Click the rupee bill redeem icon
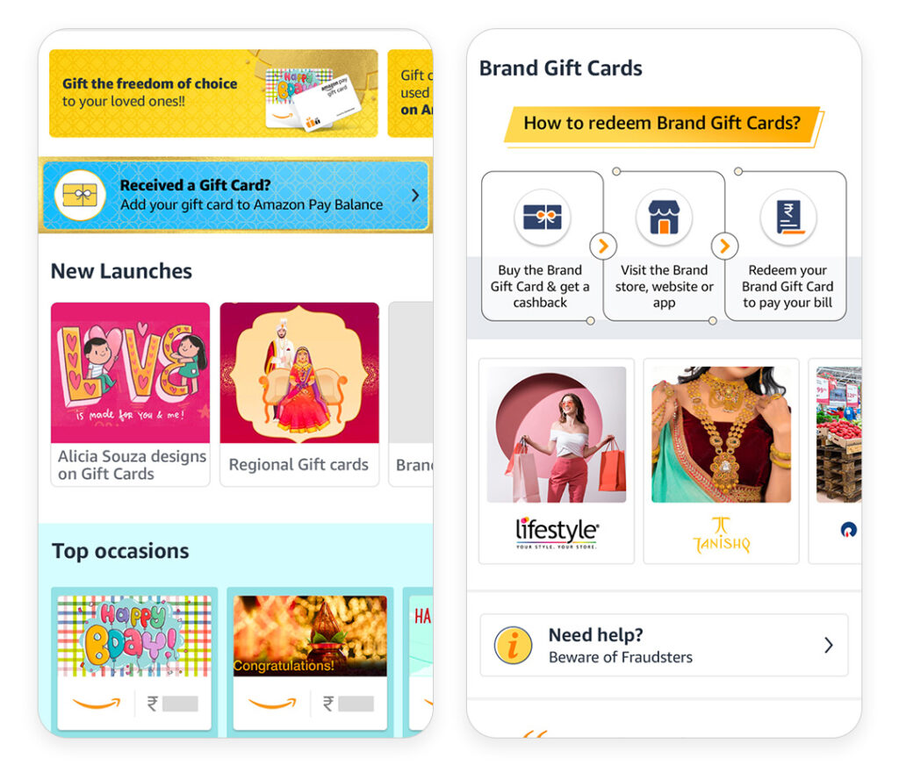Screen dimensions: 899x765 point(788,218)
